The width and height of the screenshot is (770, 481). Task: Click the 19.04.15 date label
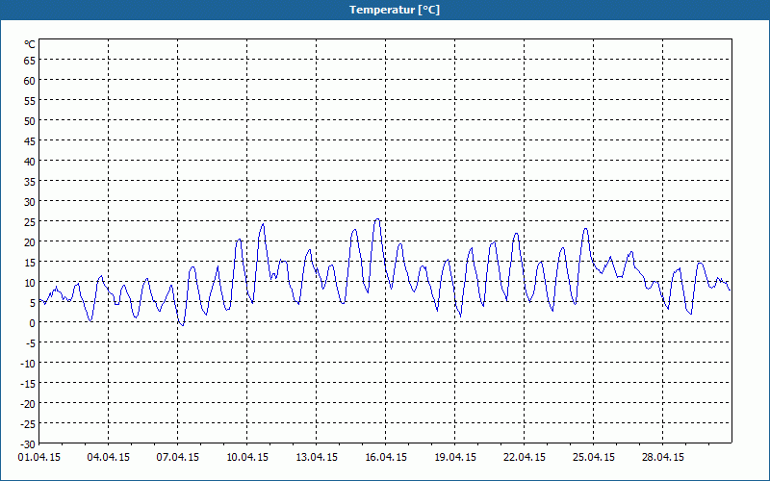pyautogui.click(x=454, y=458)
